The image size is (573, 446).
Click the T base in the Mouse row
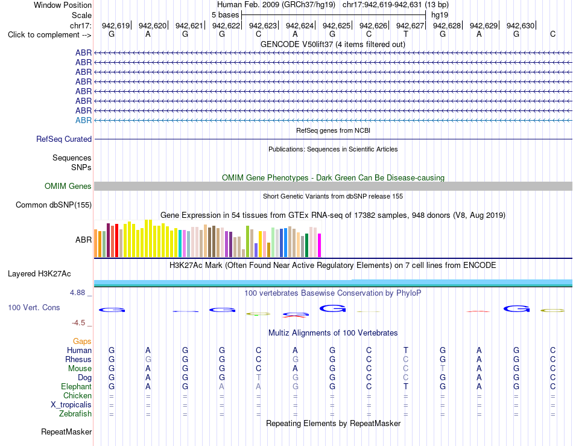[x=443, y=369]
